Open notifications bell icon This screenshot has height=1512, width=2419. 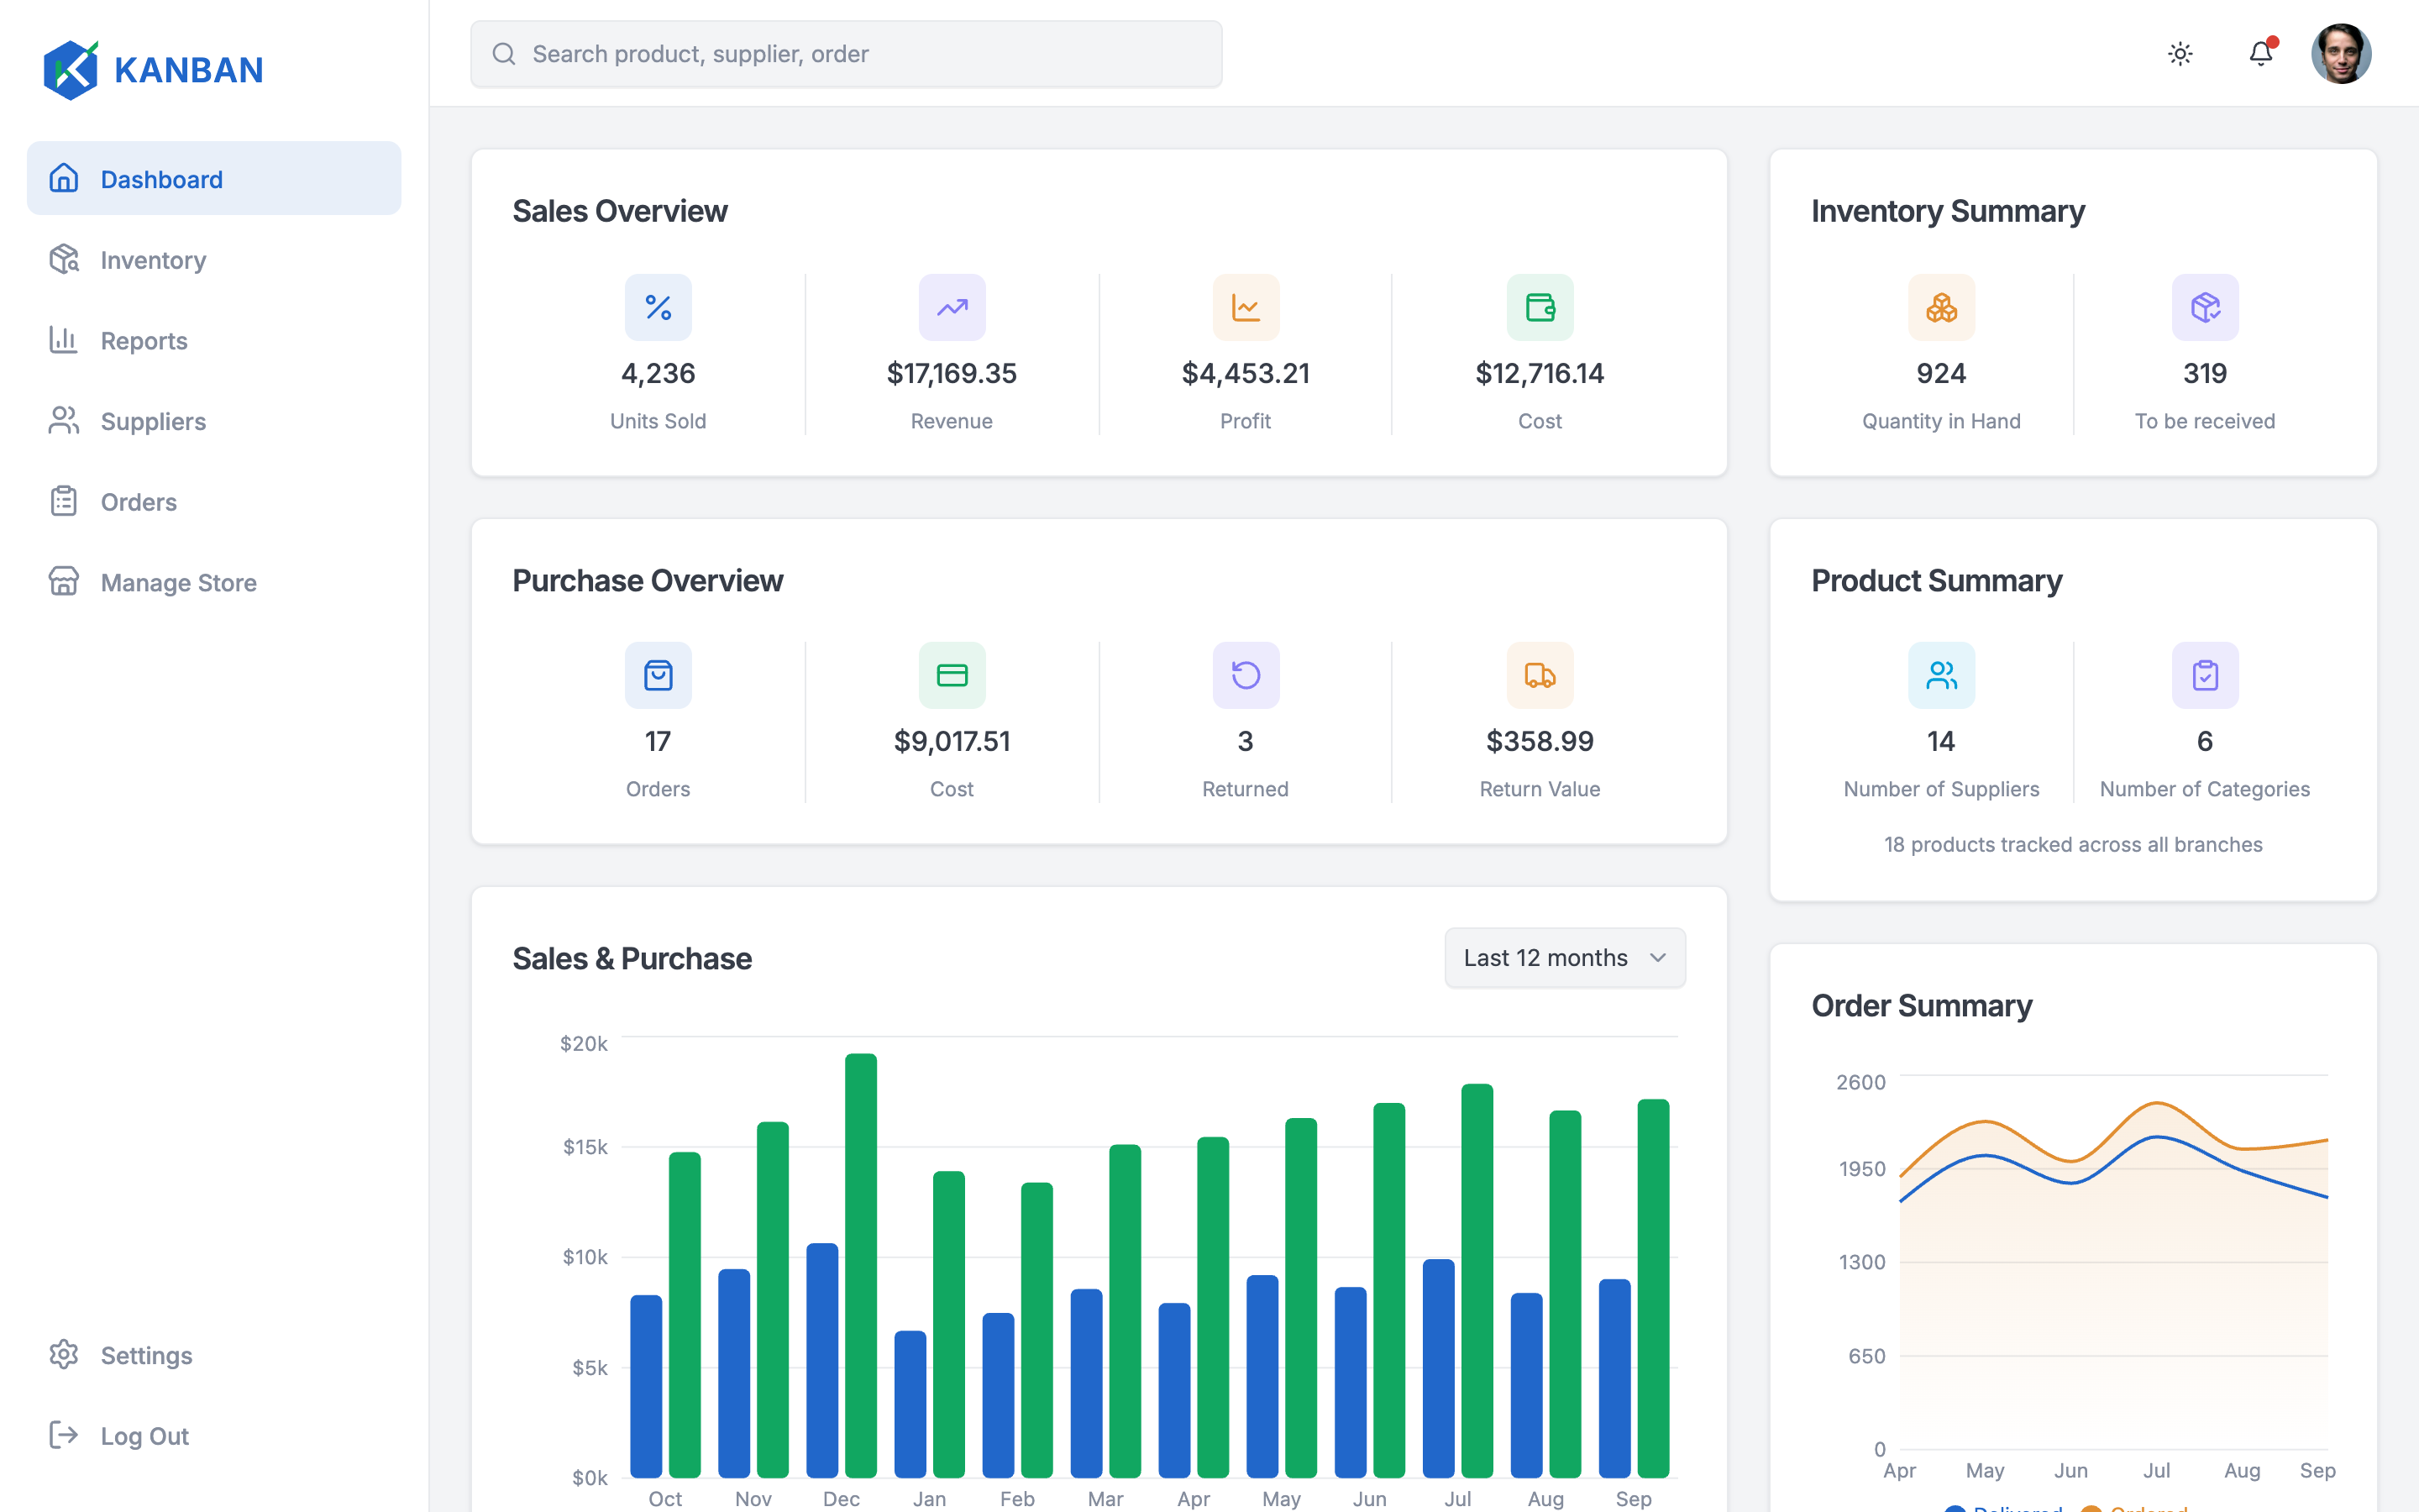pyautogui.click(x=2261, y=54)
